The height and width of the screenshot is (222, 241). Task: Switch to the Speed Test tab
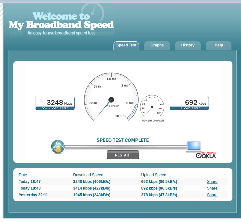click(126, 46)
